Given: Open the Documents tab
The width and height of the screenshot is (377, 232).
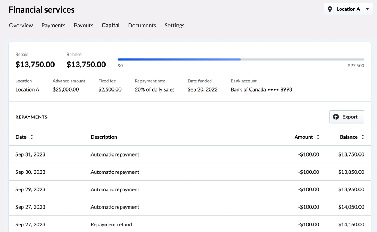Looking at the screenshot, I should pos(142,25).
